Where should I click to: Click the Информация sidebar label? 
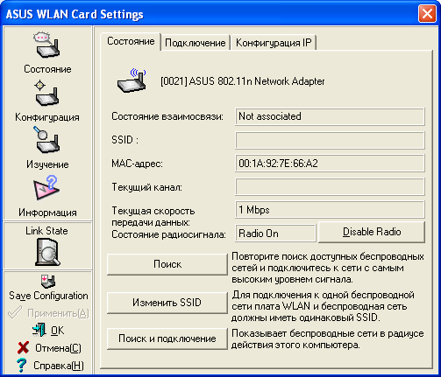(47, 213)
